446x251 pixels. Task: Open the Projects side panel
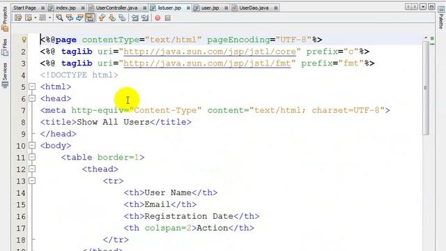point(5,19)
